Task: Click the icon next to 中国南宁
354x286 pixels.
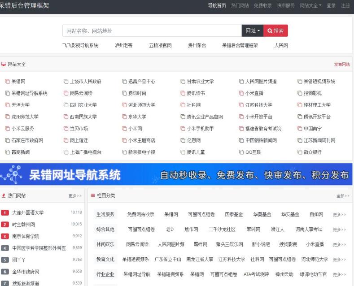Action: point(300,129)
